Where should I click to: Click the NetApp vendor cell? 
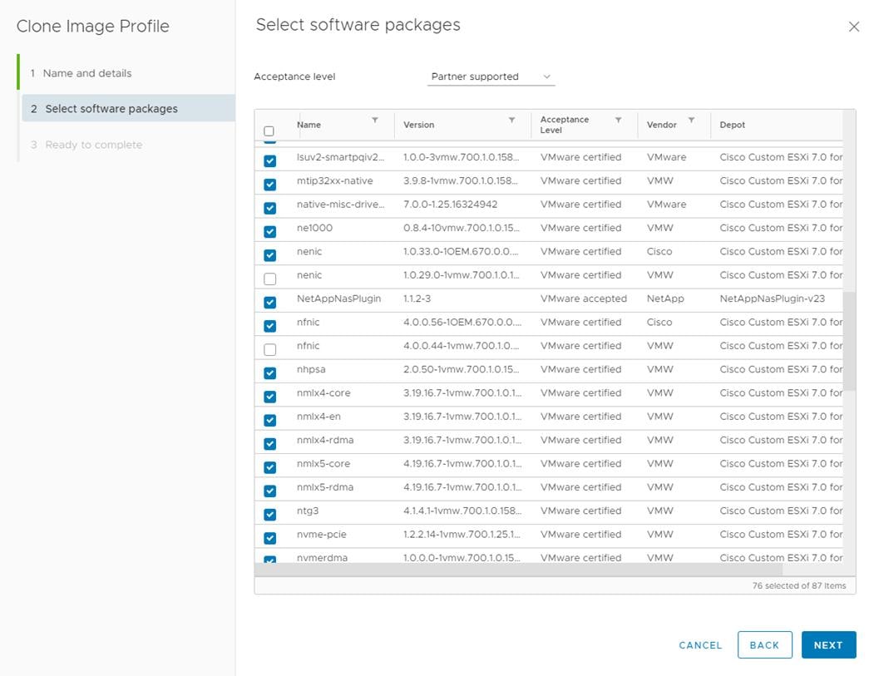(x=665, y=299)
